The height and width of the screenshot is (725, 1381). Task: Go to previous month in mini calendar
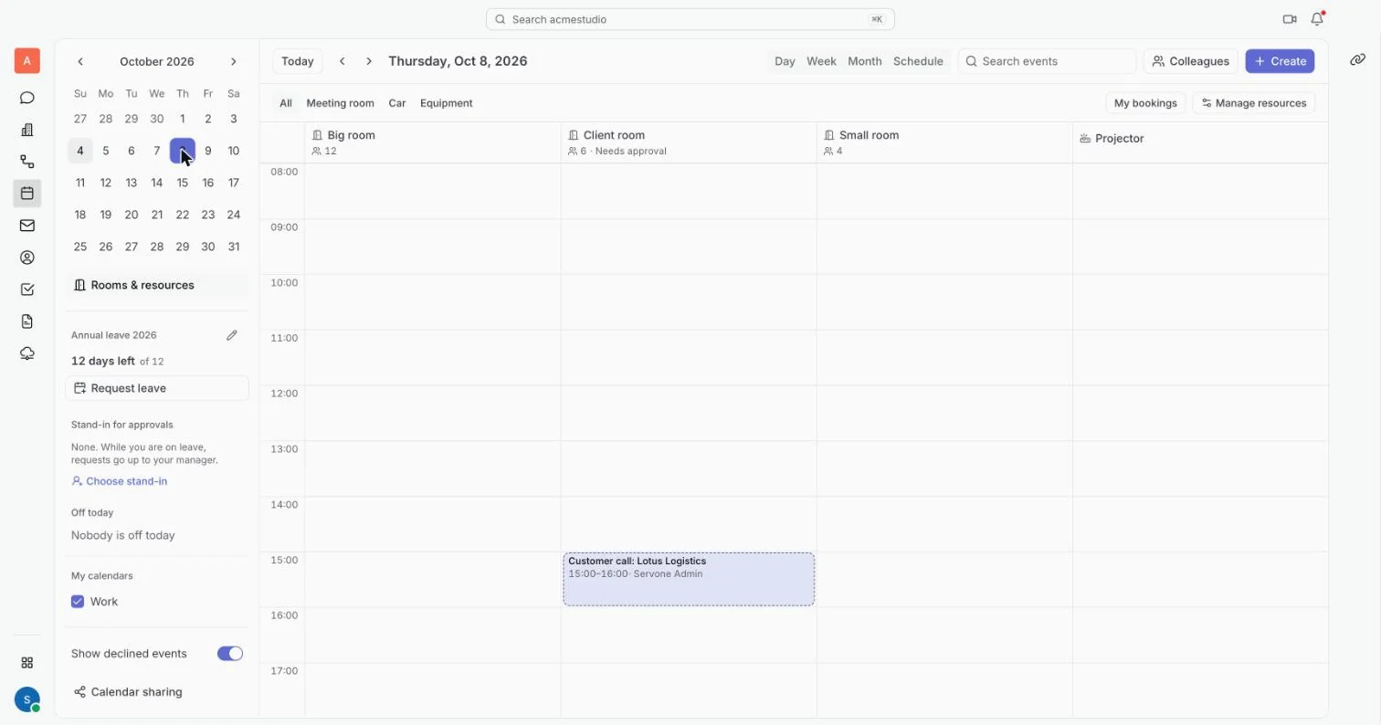[x=80, y=61]
